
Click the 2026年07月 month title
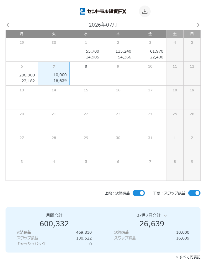[x=103, y=25]
